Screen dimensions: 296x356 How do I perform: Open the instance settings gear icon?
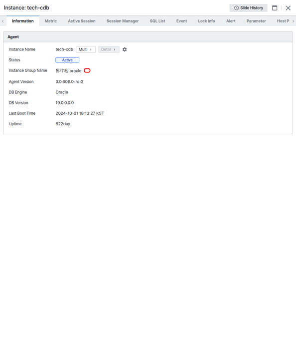point(125,49)
